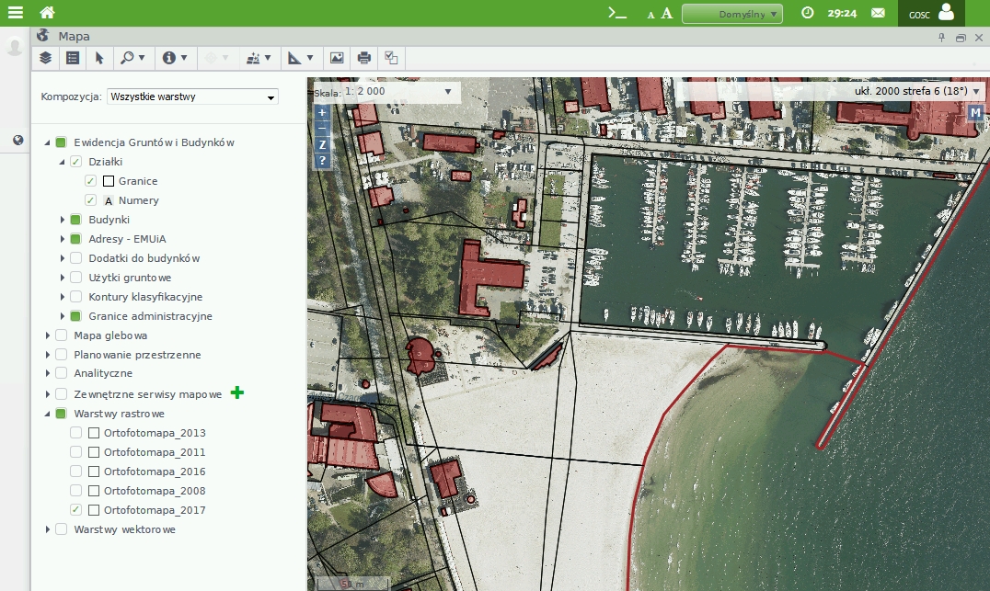Click the measurement ruler tool

[300, 58]
